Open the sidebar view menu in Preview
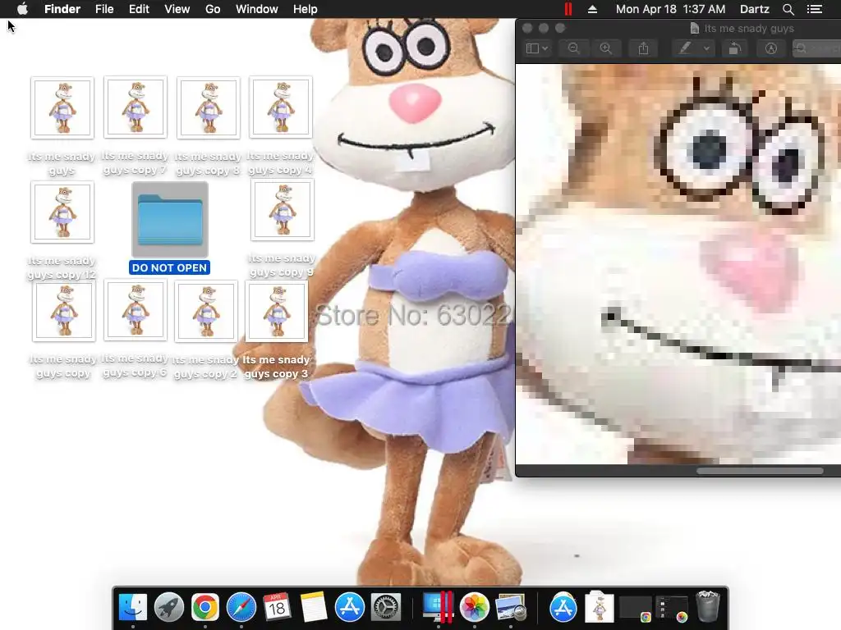841x630 pixels. 537,48
